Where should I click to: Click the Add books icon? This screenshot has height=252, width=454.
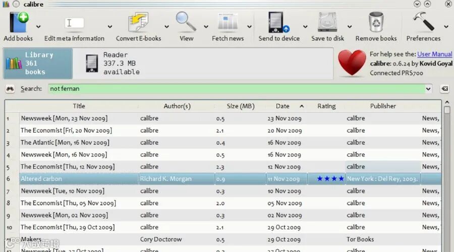tap(19, 22)
